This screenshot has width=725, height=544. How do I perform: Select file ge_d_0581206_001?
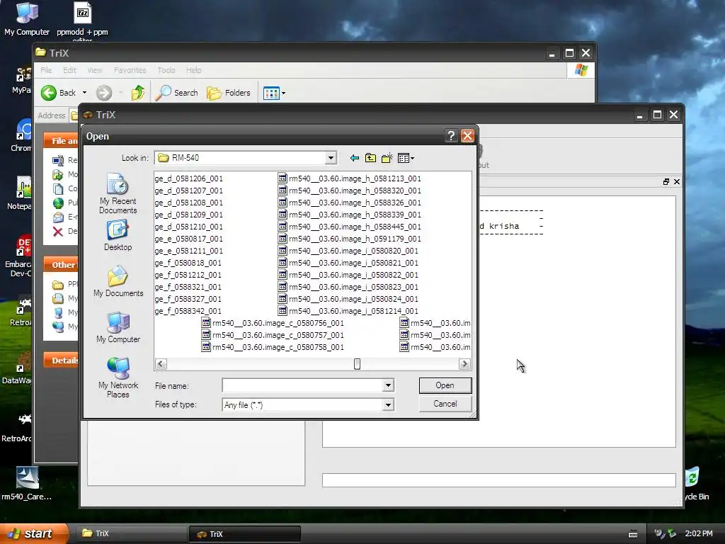point(188,178)
